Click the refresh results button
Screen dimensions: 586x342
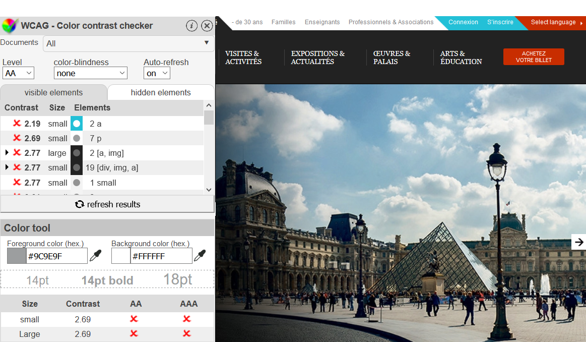coord(107,204)
